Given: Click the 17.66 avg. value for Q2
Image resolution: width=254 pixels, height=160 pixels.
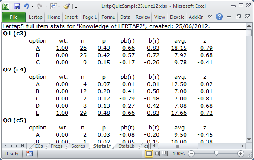Looking at the screenshot, I should pyautogui.click(x=179, y=113).
